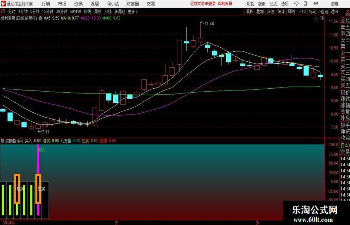Open the mail envelope icon

pos(316,4)
